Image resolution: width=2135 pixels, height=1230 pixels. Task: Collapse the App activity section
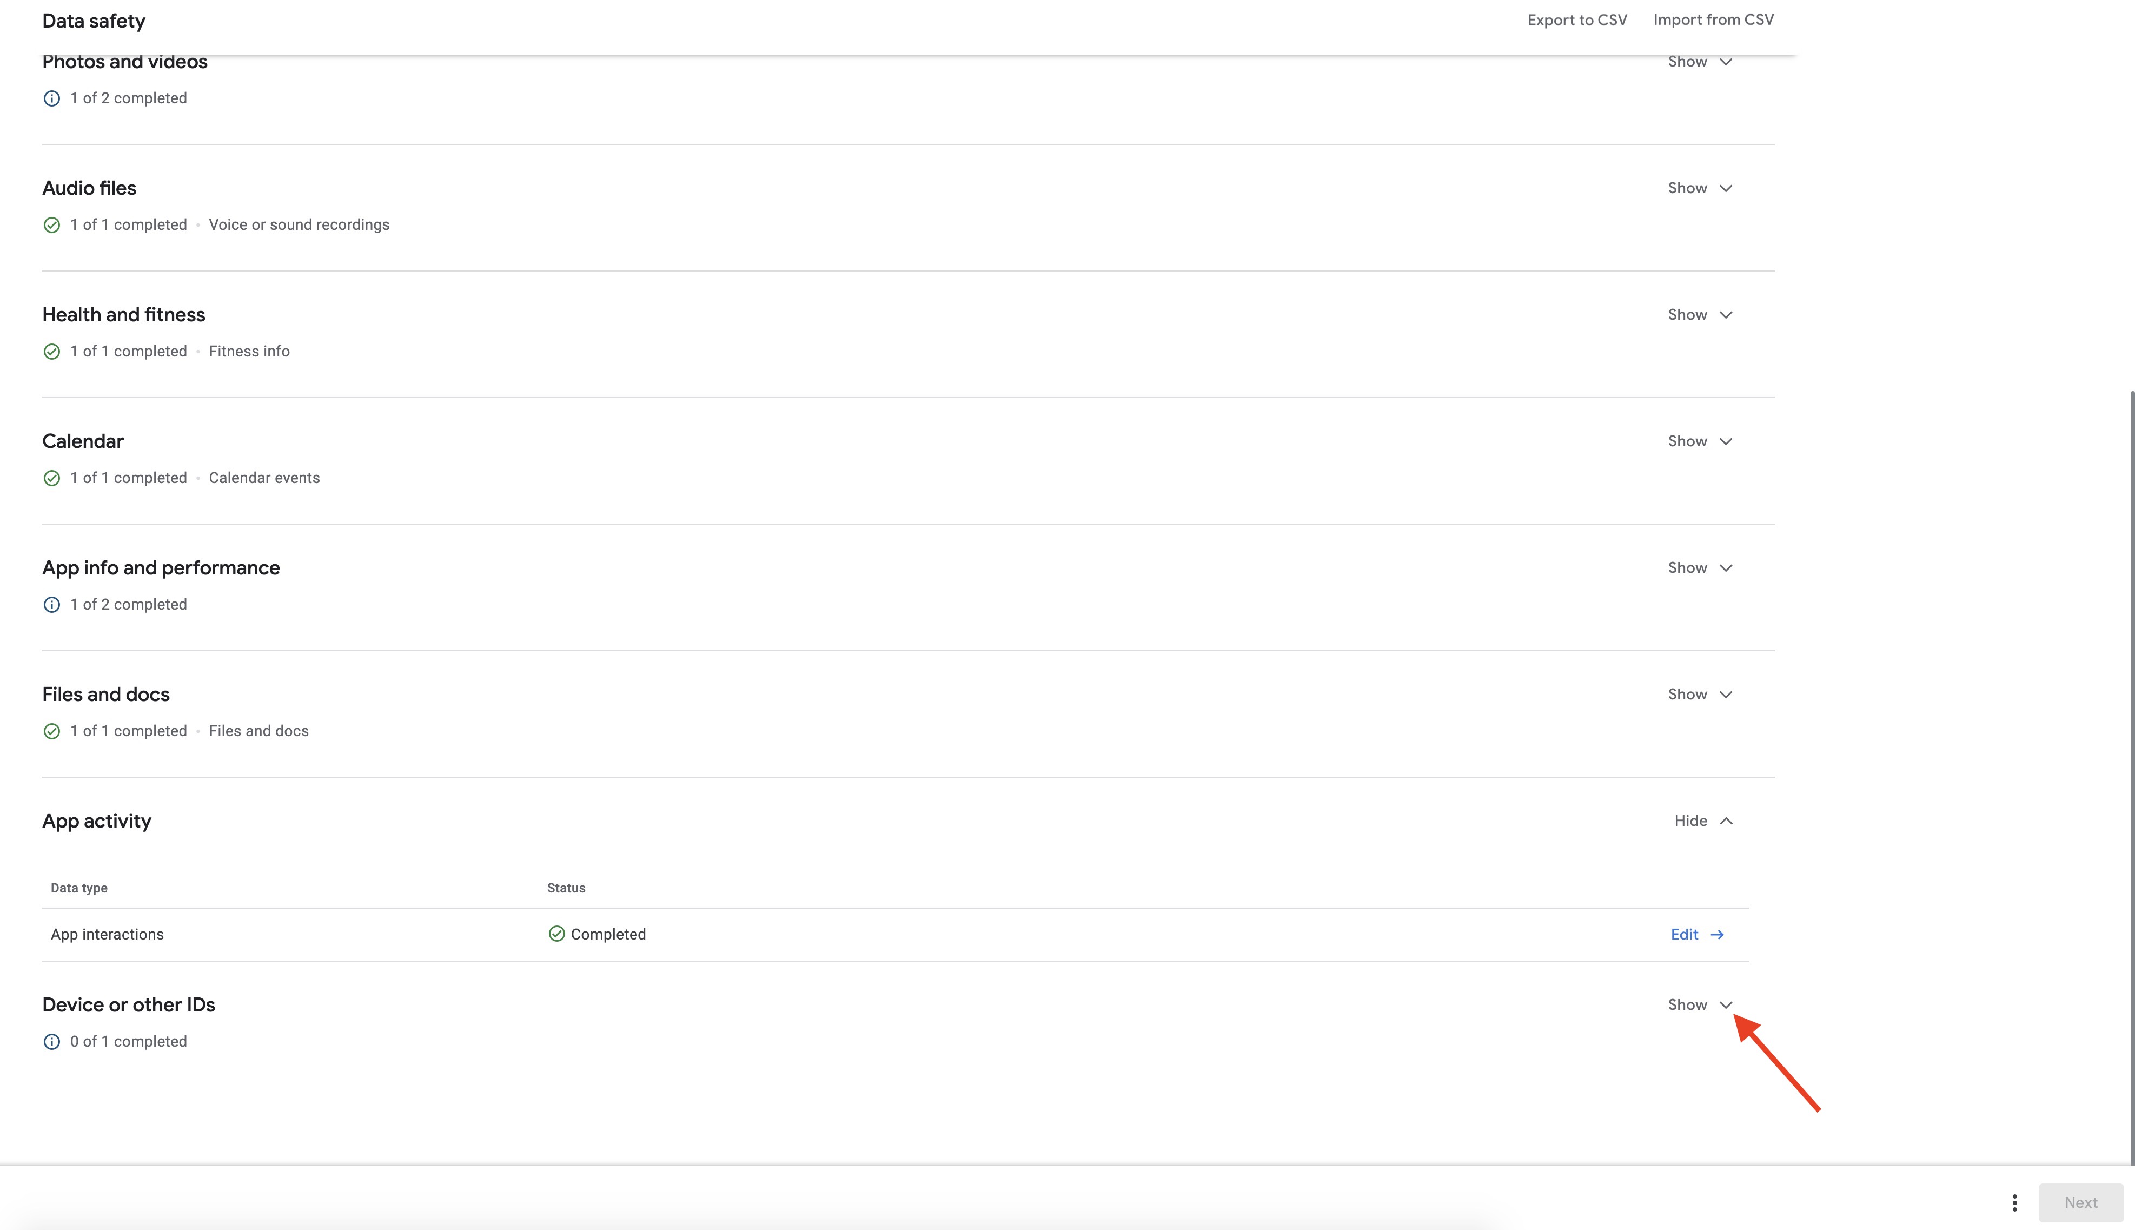tap(1702, 821)
